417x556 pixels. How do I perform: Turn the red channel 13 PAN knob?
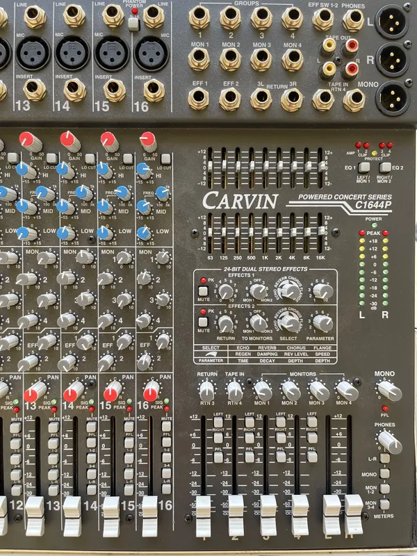(x=35, y=392)
